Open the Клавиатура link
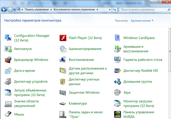The height and width of the screenshot is (119, 171). pos(78,103)
